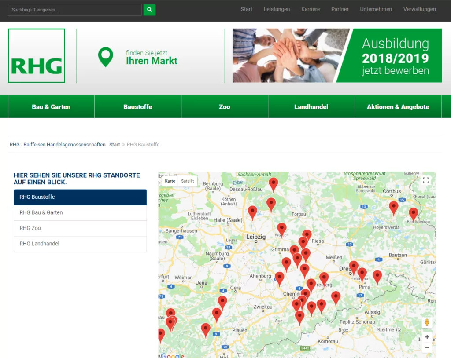Focus the Suchbegriff eingeben search field
The width and height of the screenshot is (451, 358).
[x=75, y=10]
